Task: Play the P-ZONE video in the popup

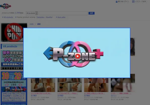Action: point(78,56)
